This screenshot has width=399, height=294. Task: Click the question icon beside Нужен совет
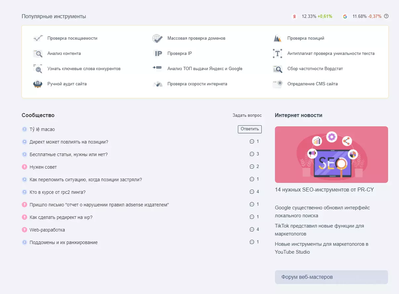click(x=24, y=167)
